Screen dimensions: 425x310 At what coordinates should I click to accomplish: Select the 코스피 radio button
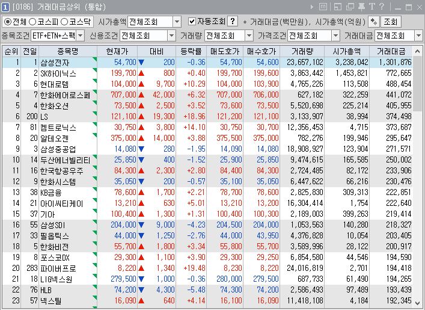click(32, 22)
